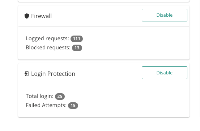Open the 111 logged requests badge
200x131 pixels.
pos(77,39)
